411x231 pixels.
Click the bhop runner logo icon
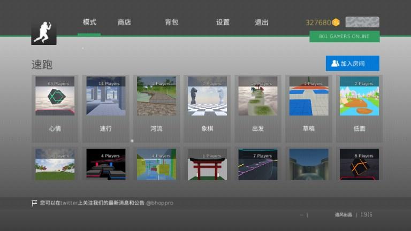pos(43,33)
